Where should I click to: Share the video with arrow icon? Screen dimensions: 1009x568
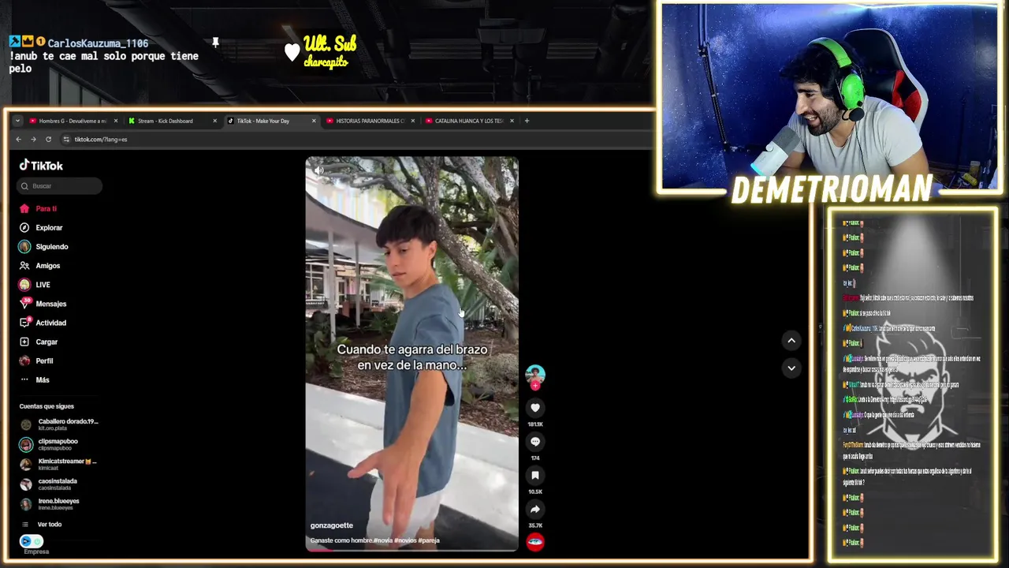535,510
